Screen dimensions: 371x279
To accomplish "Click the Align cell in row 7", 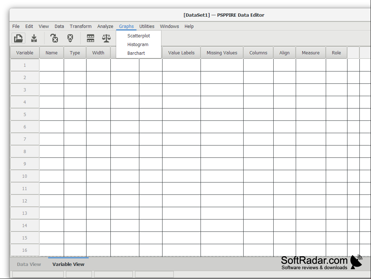I will coord(284,139).
